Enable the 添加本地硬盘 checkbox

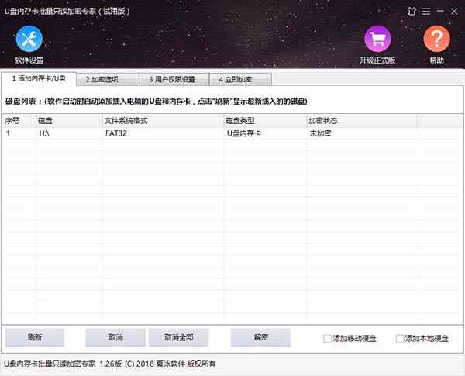(400, 338)
